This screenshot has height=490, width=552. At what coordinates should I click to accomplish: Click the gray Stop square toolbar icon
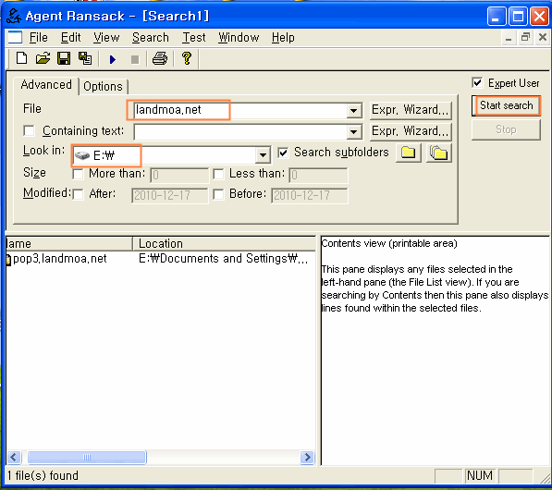tap(135, 59)
